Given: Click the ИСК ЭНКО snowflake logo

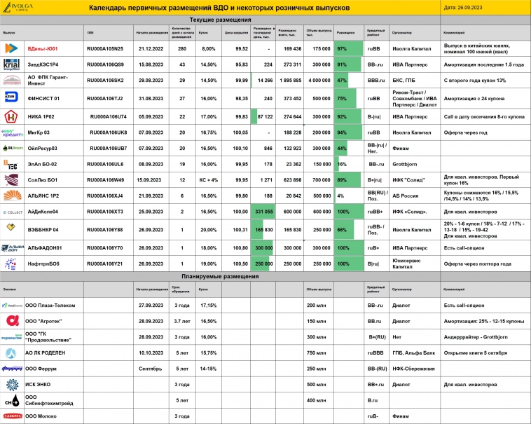Looking at the screenshot, I should point(12,384).
